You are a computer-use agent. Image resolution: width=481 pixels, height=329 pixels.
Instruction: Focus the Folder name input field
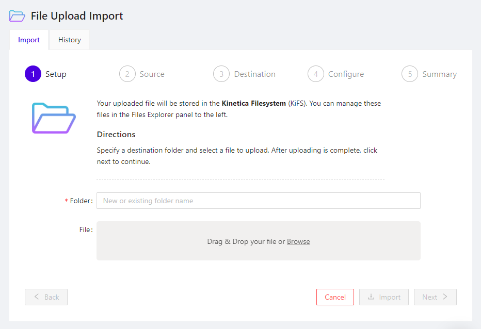[258, 201]
